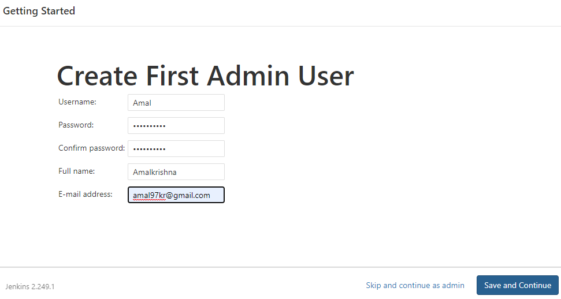Click the Save and Continue button
Image resolution: width=561 pixels, height=299 pixels.
point(517,285)
